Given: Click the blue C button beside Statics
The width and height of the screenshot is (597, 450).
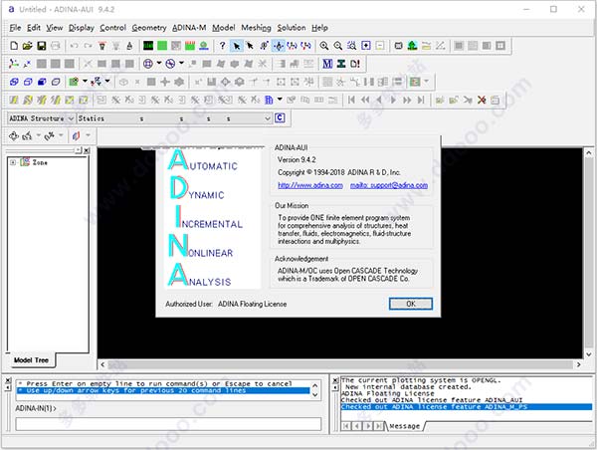Looking at the screenshot, I should click(280, 118).
